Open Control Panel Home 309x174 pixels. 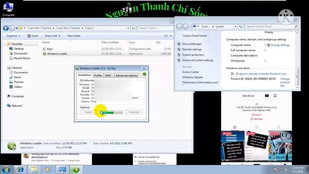point(195,36)
